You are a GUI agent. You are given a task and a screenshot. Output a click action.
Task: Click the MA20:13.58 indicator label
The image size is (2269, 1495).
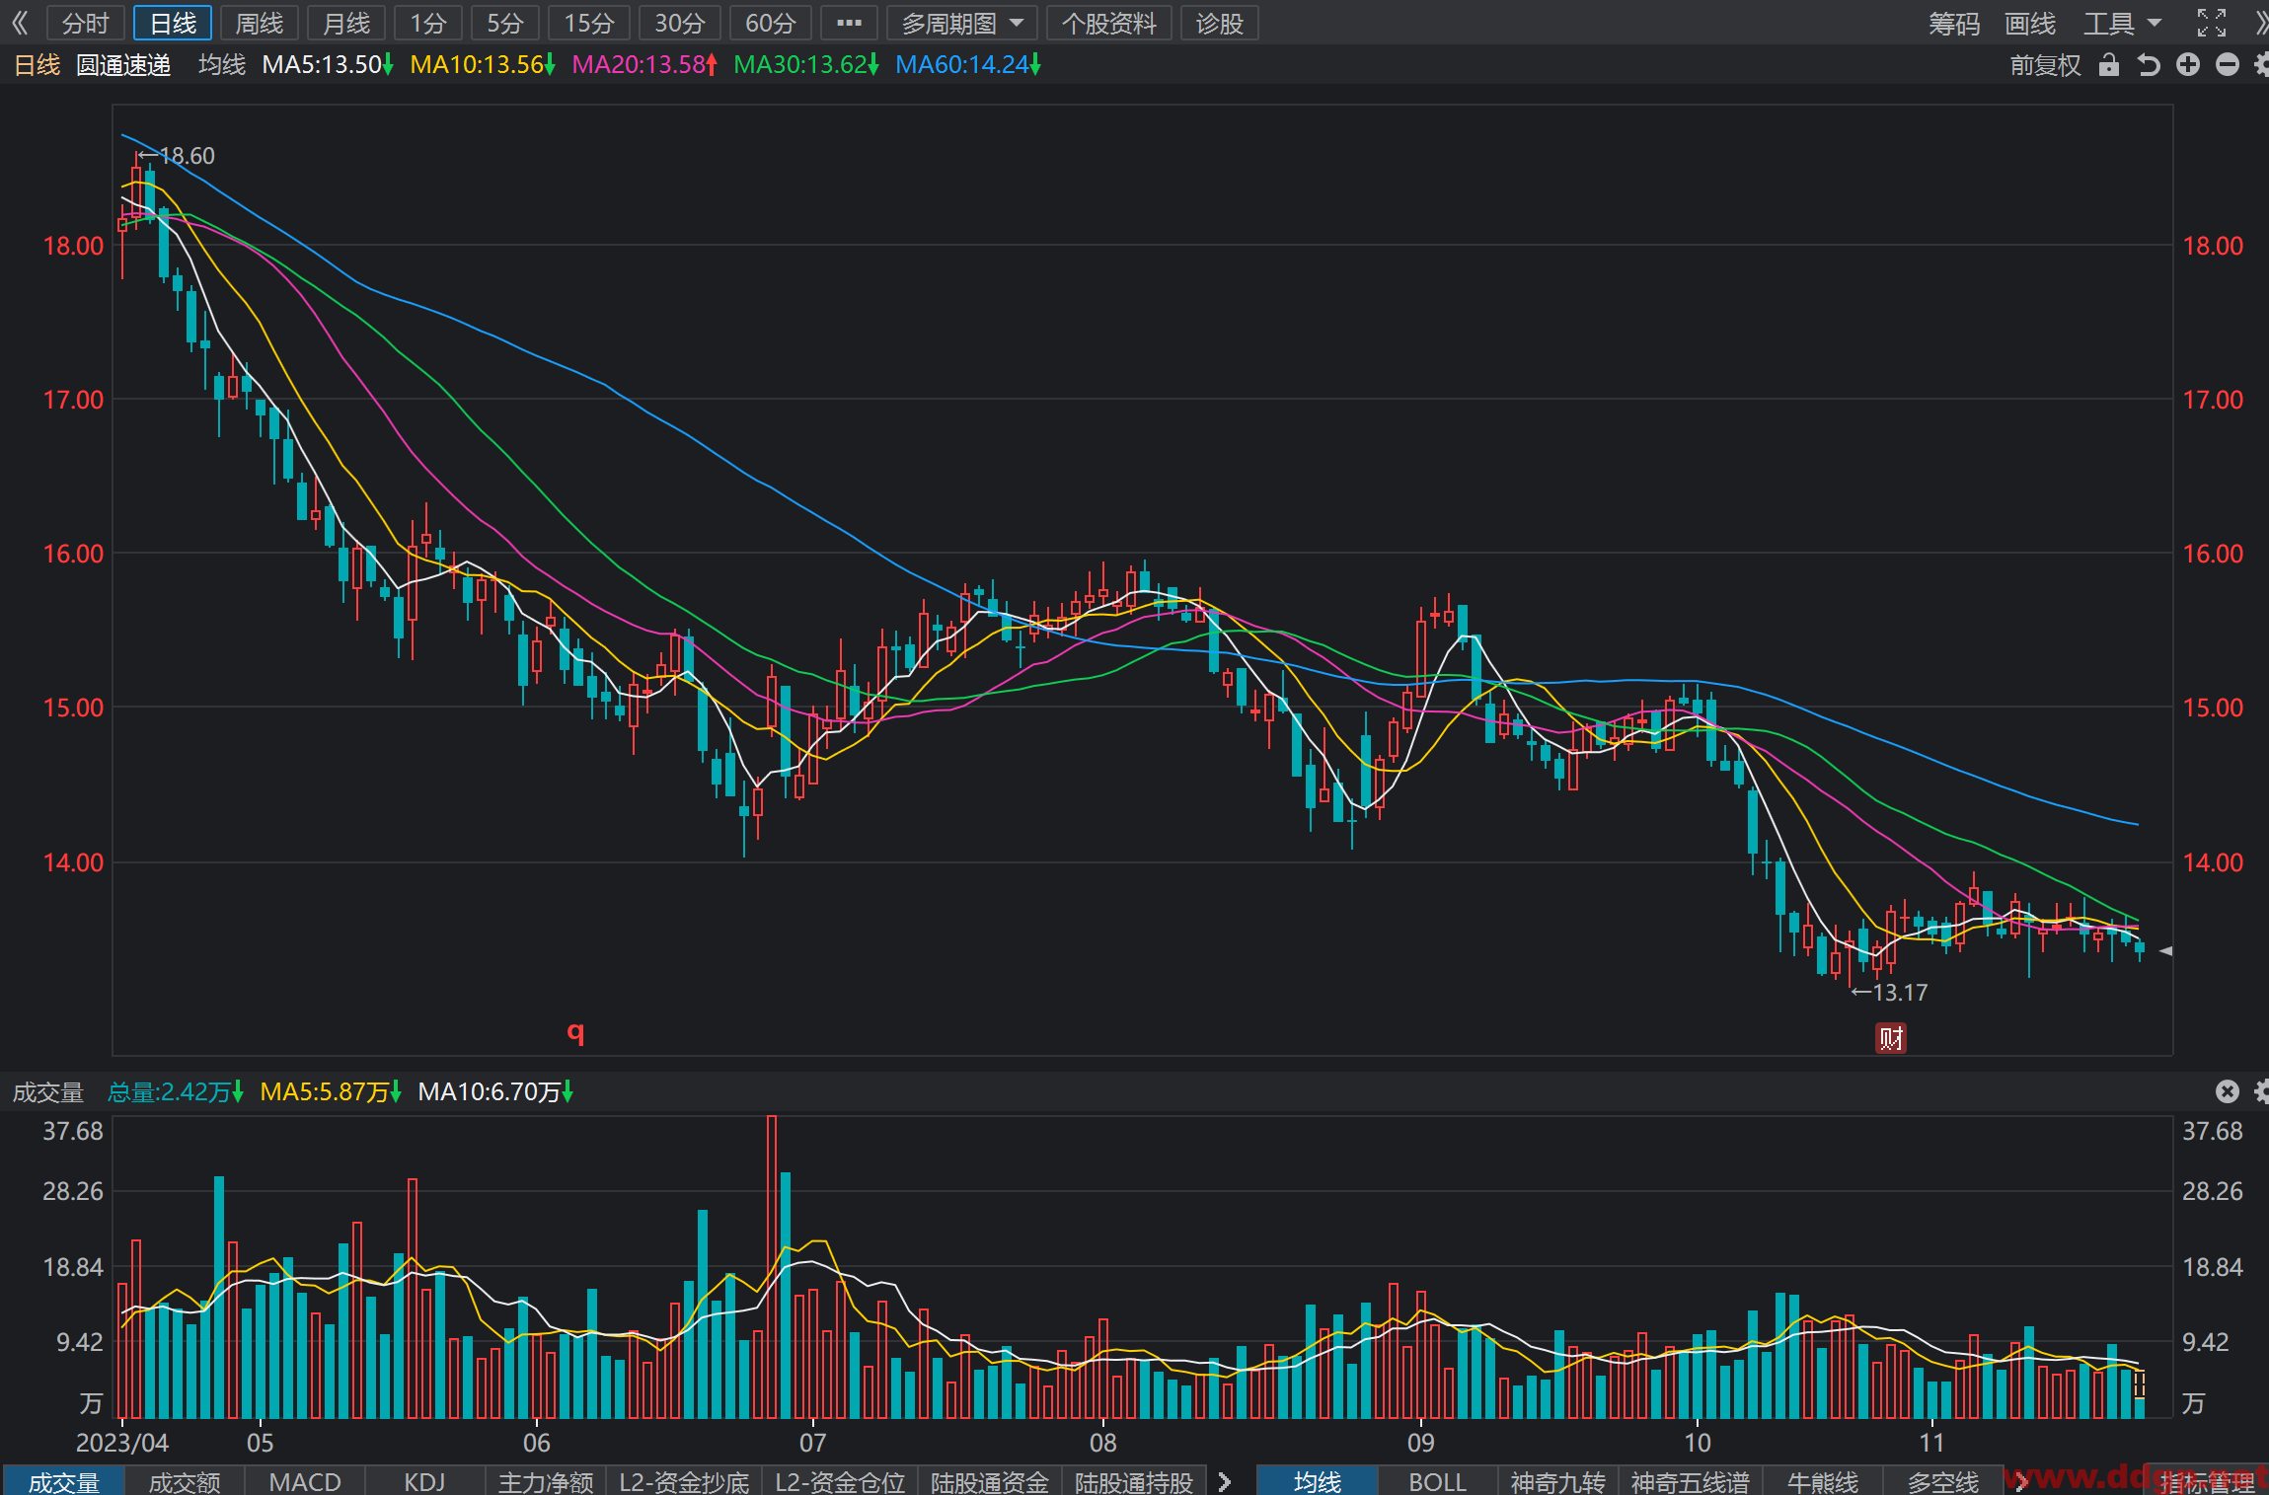click(x=644, y=65)
